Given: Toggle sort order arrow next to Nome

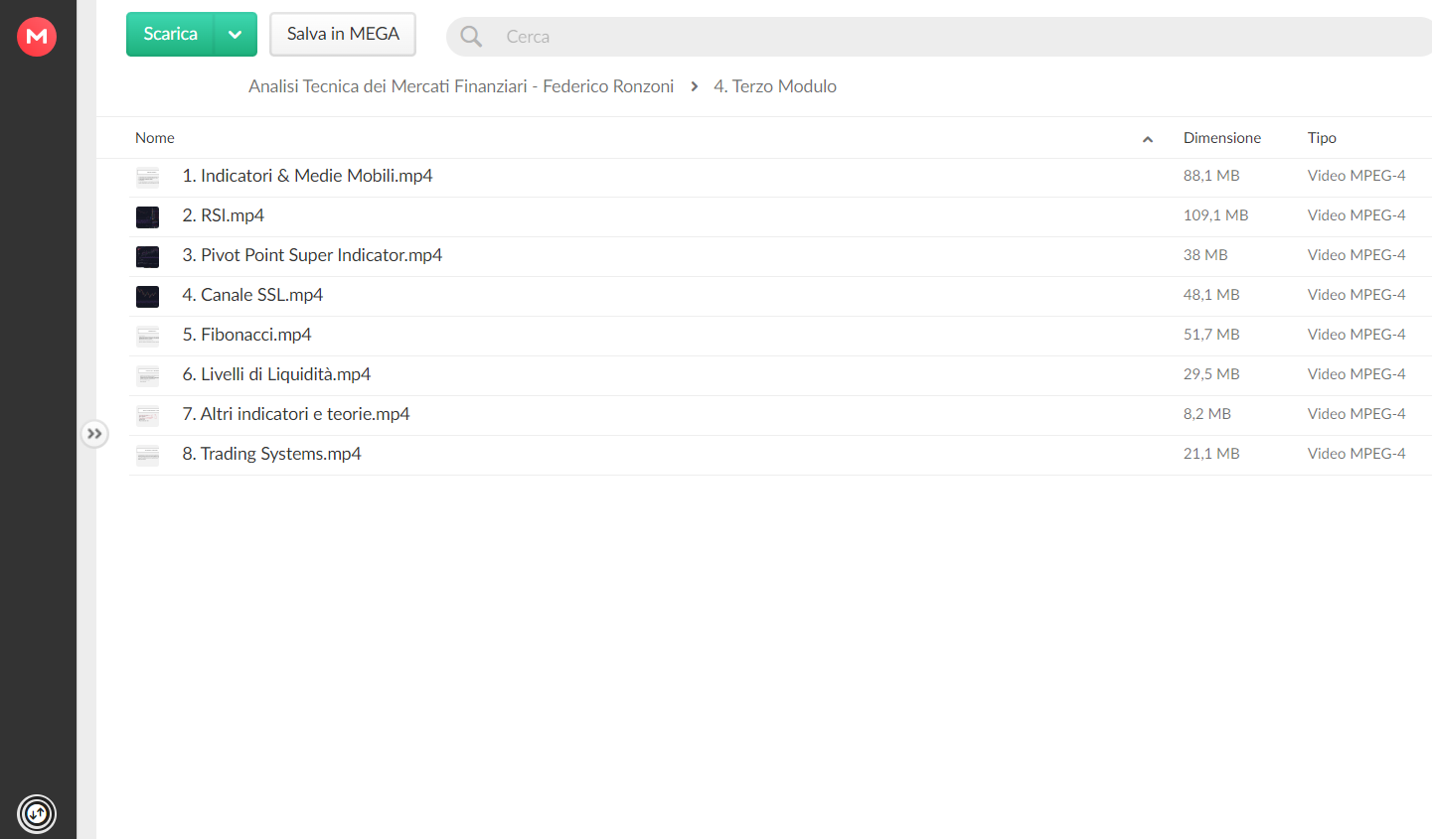Looking at the screenshot, I should click(1148, 139).
